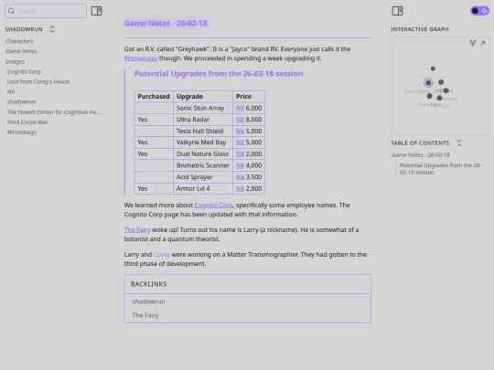Open the Game Notes folder

(21, 51)
